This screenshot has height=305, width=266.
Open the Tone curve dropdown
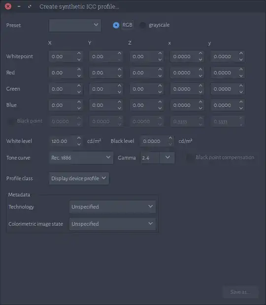(x=81, y=158)
